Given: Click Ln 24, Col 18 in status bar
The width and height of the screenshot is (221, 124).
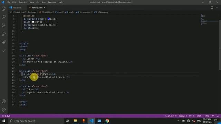Looking at the screenshot, I should pyautogui.click(x=171, y=116).
